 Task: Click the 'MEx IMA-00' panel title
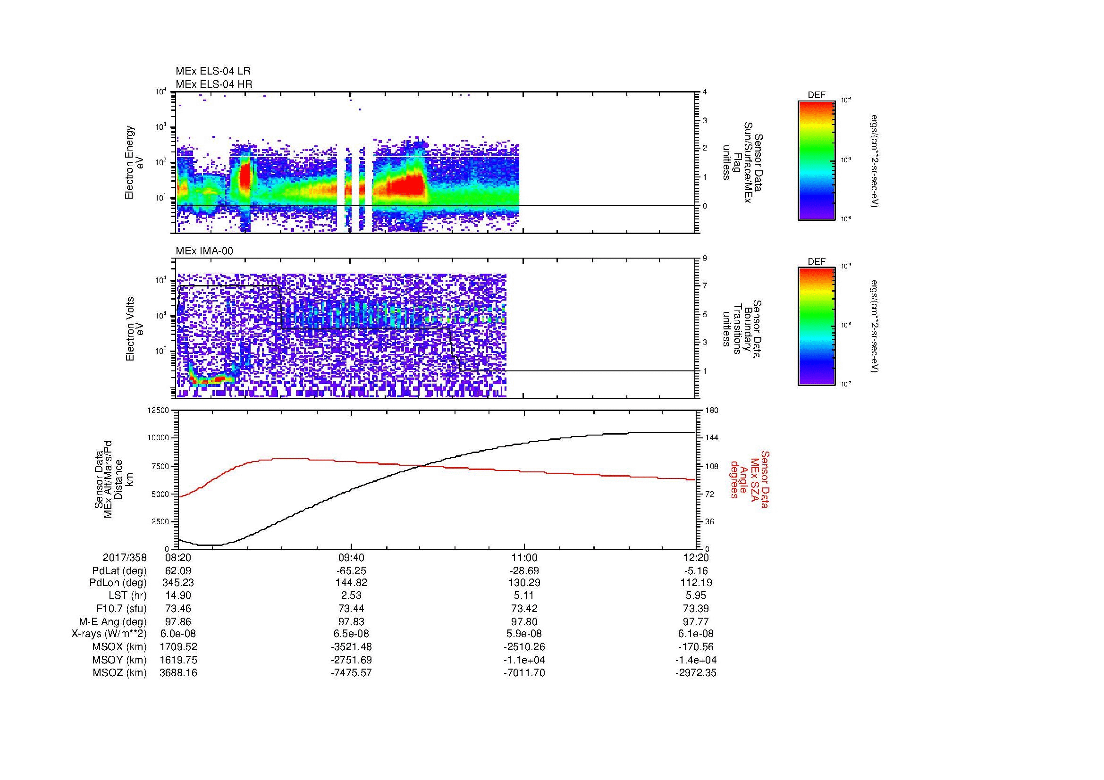[x=204, y=251]
